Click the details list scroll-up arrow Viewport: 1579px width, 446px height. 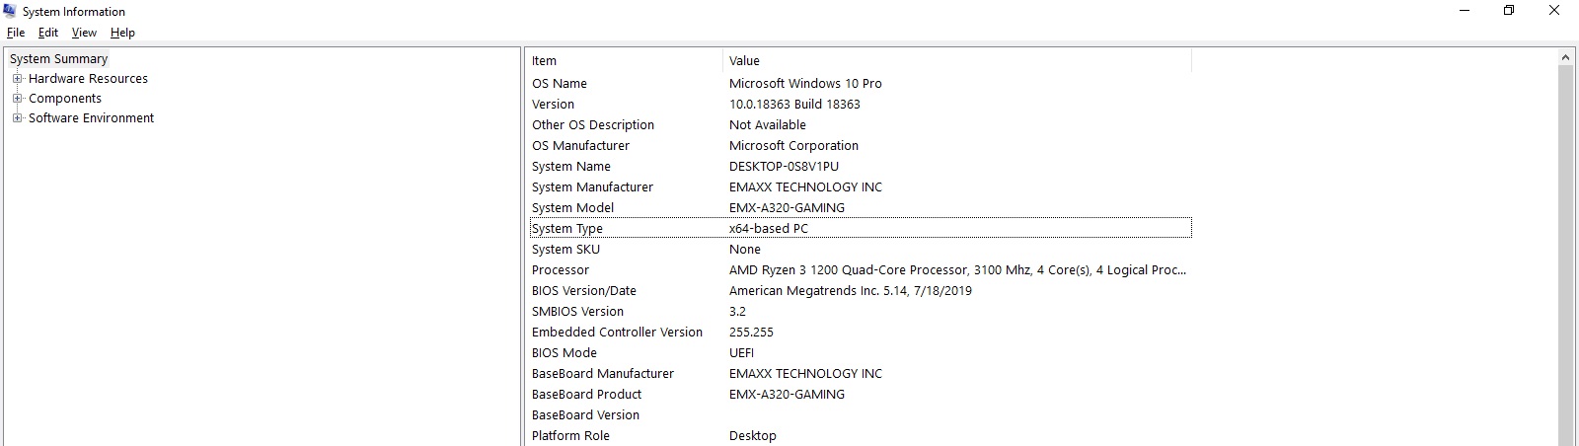(x=1565, y=58)
